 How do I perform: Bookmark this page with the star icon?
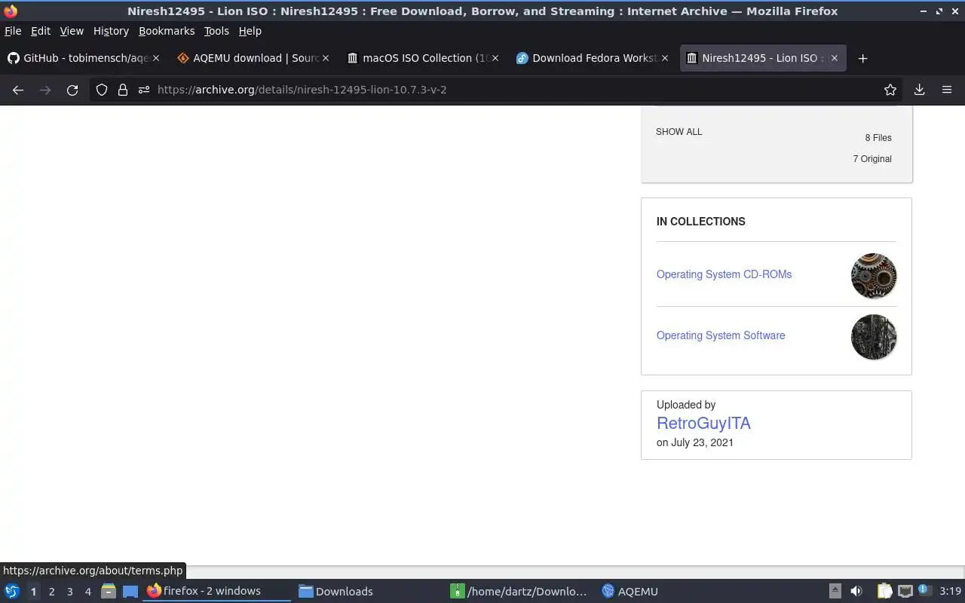890,90
